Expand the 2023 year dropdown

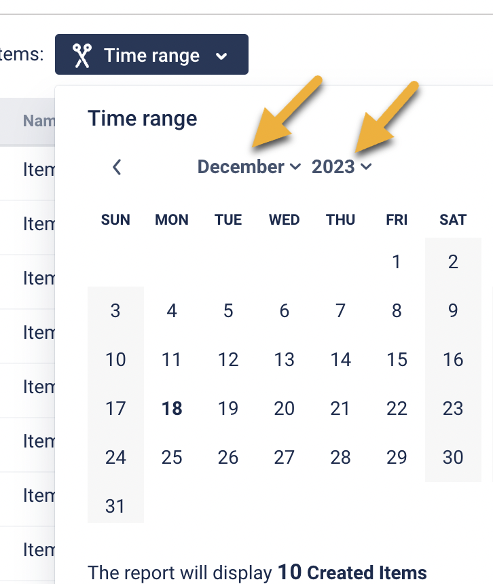pos(342,167)
